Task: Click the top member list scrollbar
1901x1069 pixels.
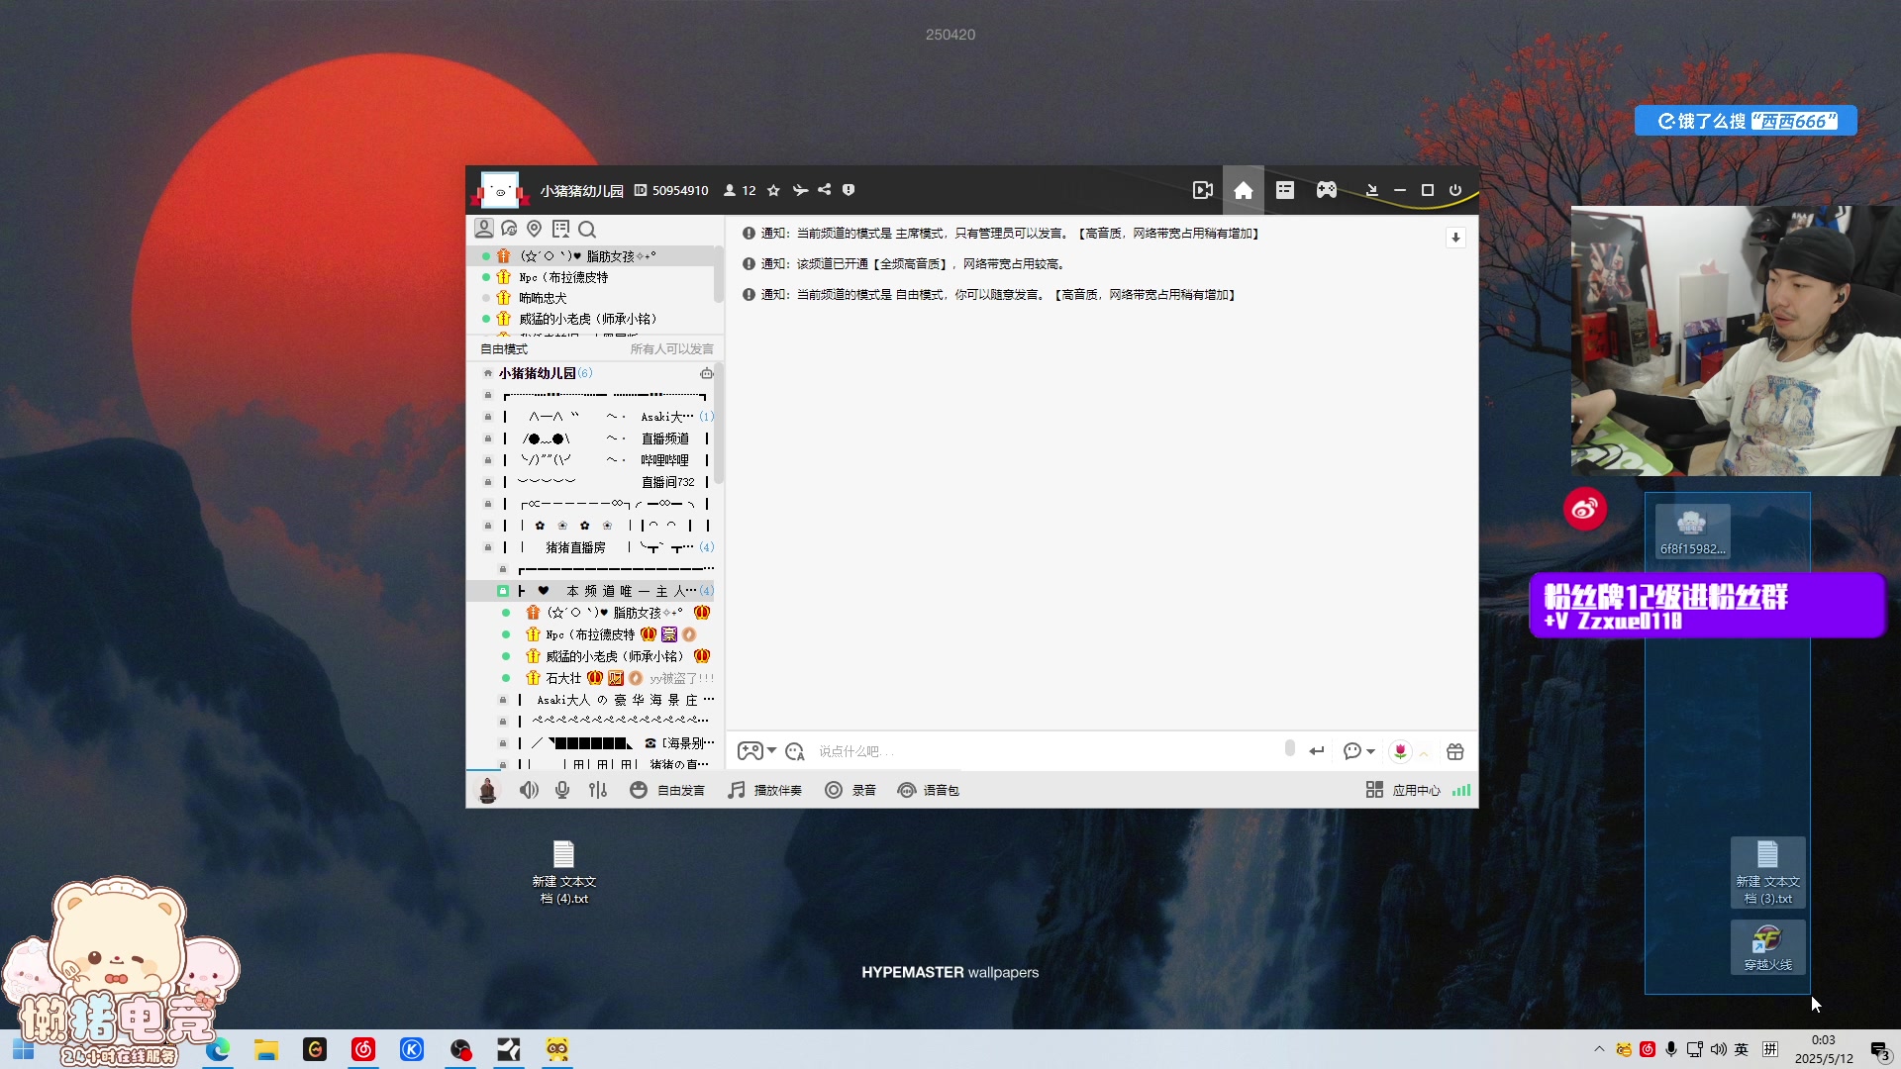Action: pyautogui.click(x=719, y=274)
